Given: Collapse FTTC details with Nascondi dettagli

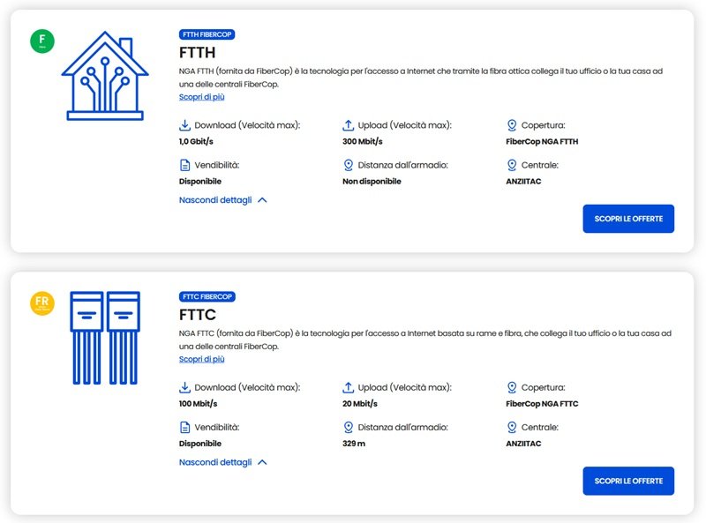Looking at the screenshot, I should point(215,462).
